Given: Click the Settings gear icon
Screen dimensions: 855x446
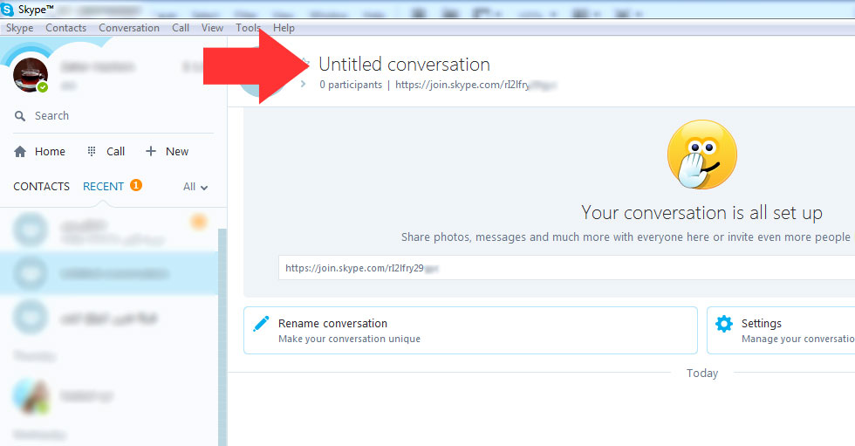Looking at the screenshot, I should (724, 323).
